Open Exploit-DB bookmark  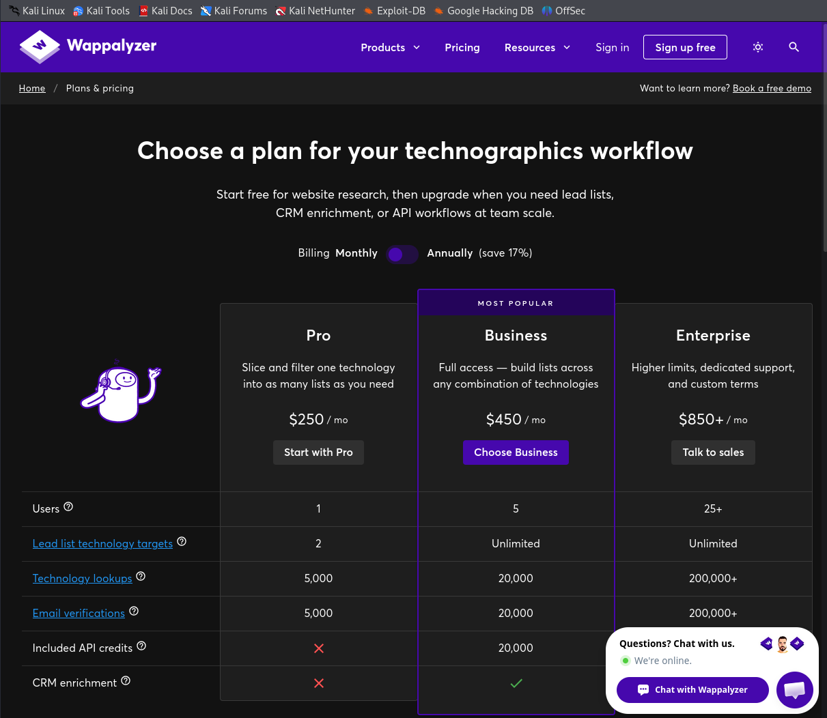click(x=394, y=11)
